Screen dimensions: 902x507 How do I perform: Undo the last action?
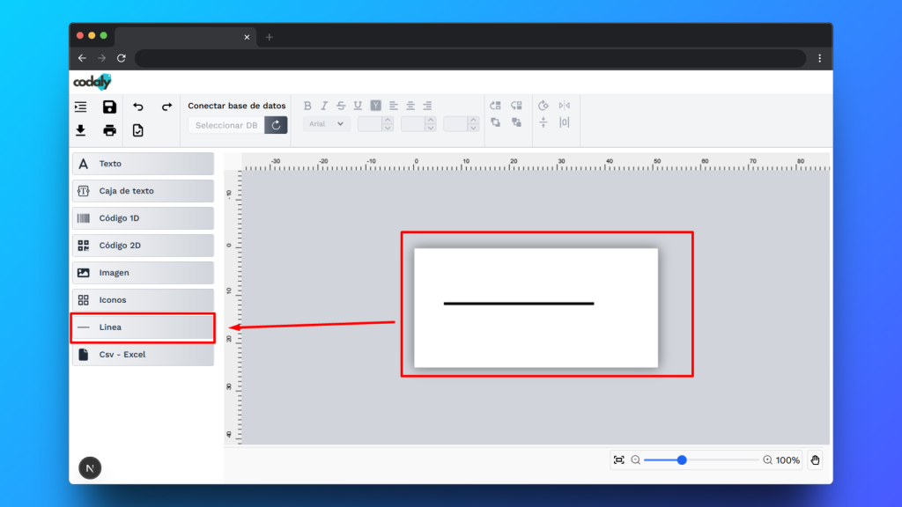pyautogui.click(x=138, y=107)
